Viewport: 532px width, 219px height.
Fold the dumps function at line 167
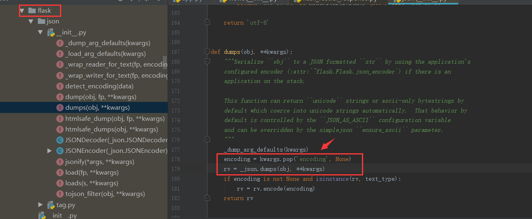coord(207,52)
